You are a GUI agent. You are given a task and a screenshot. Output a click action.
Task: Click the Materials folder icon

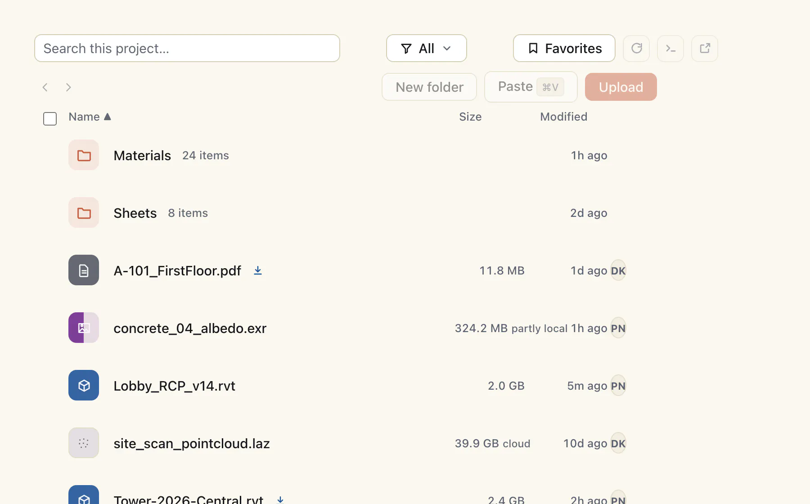[x=84, y=155]
